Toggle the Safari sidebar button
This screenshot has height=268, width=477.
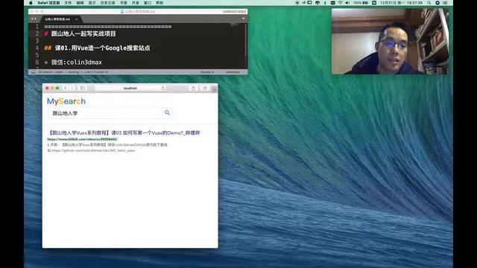coord(83,88)
